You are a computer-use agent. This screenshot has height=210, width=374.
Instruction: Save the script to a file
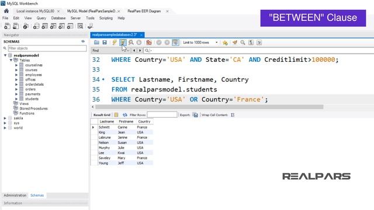click(105, 43)
